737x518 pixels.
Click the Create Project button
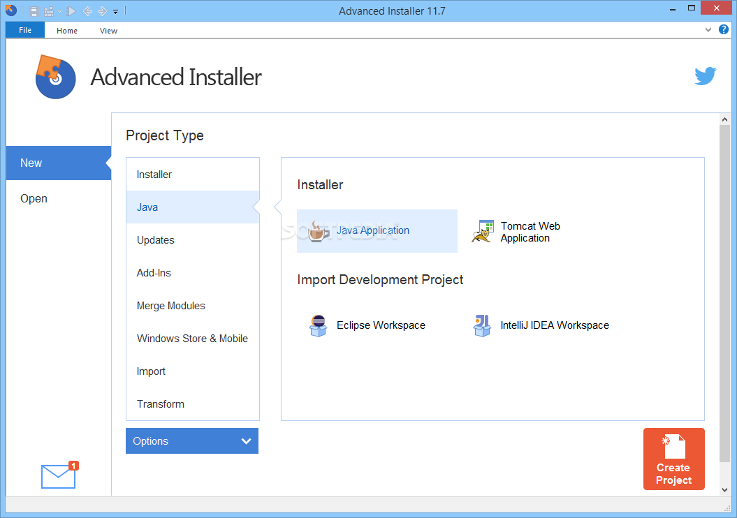pyautogui.click(x=673, y=459)
